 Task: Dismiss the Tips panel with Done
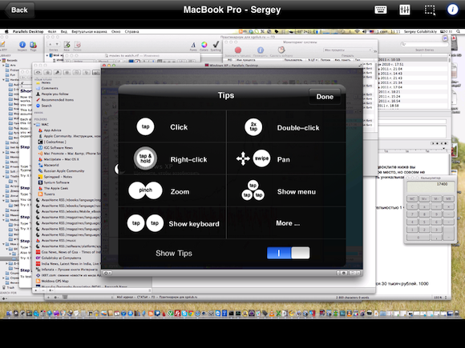(x=325, y=97)
